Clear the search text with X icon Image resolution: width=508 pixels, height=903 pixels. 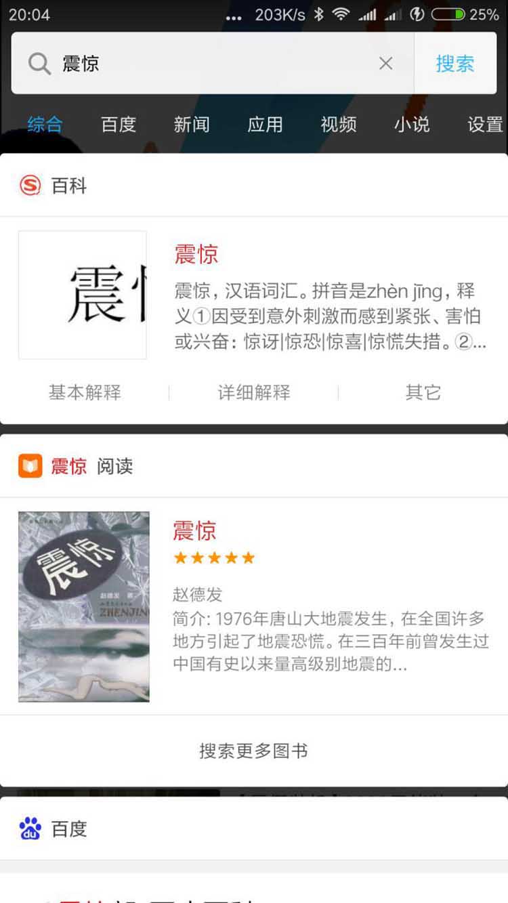(x=386, y=64)
